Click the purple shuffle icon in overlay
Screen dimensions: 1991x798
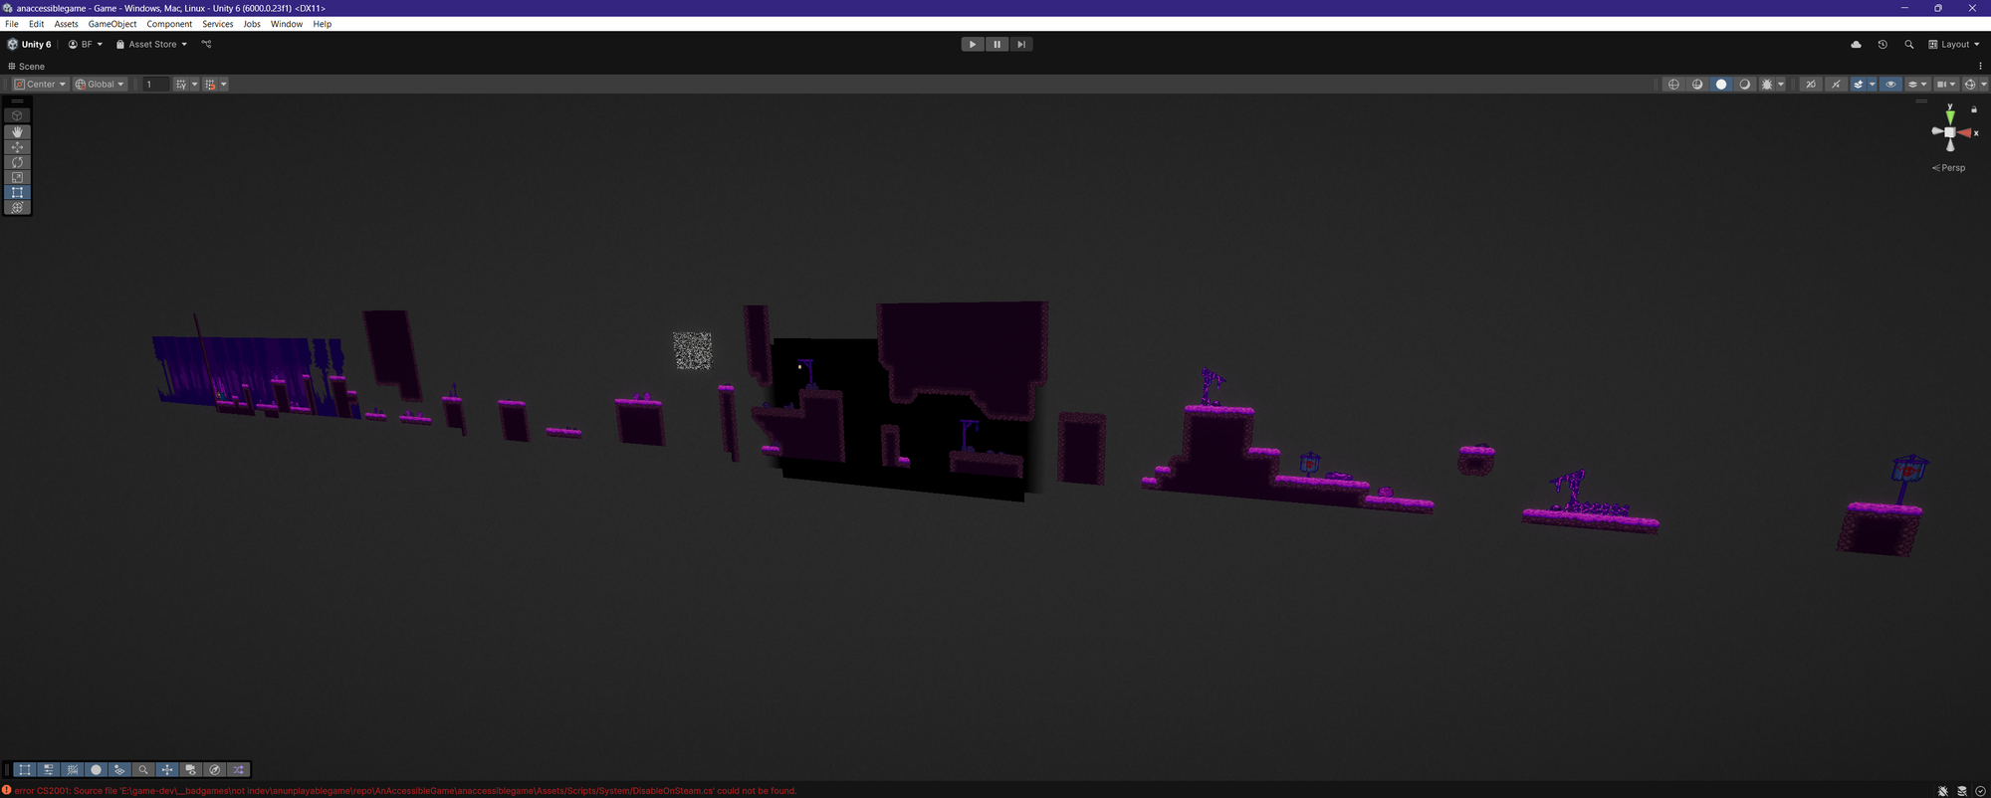click(239, 769)
